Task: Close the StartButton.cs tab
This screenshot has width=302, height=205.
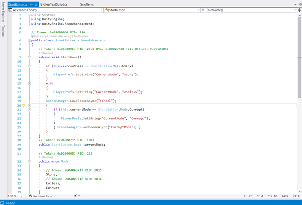Action: tap(36, 4)
